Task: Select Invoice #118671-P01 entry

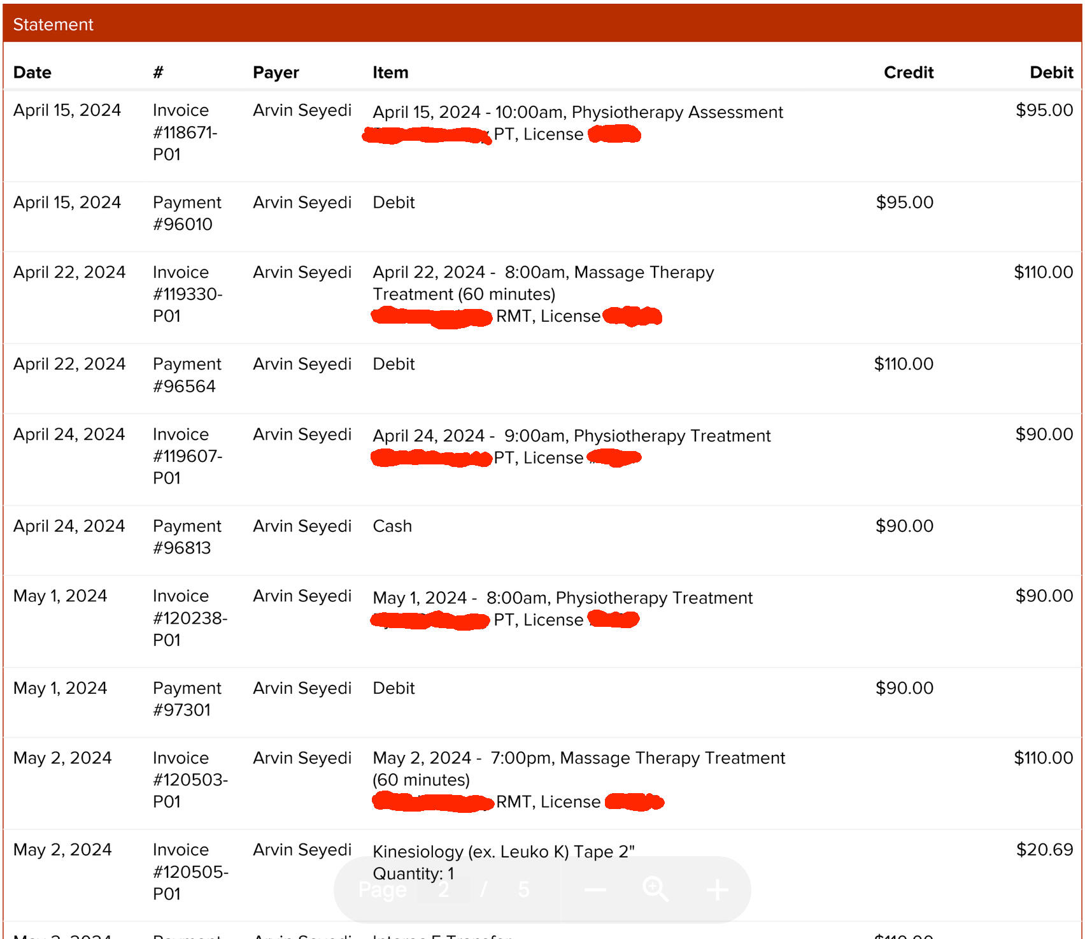Action: pyautogui.click(x=185, y=133)
